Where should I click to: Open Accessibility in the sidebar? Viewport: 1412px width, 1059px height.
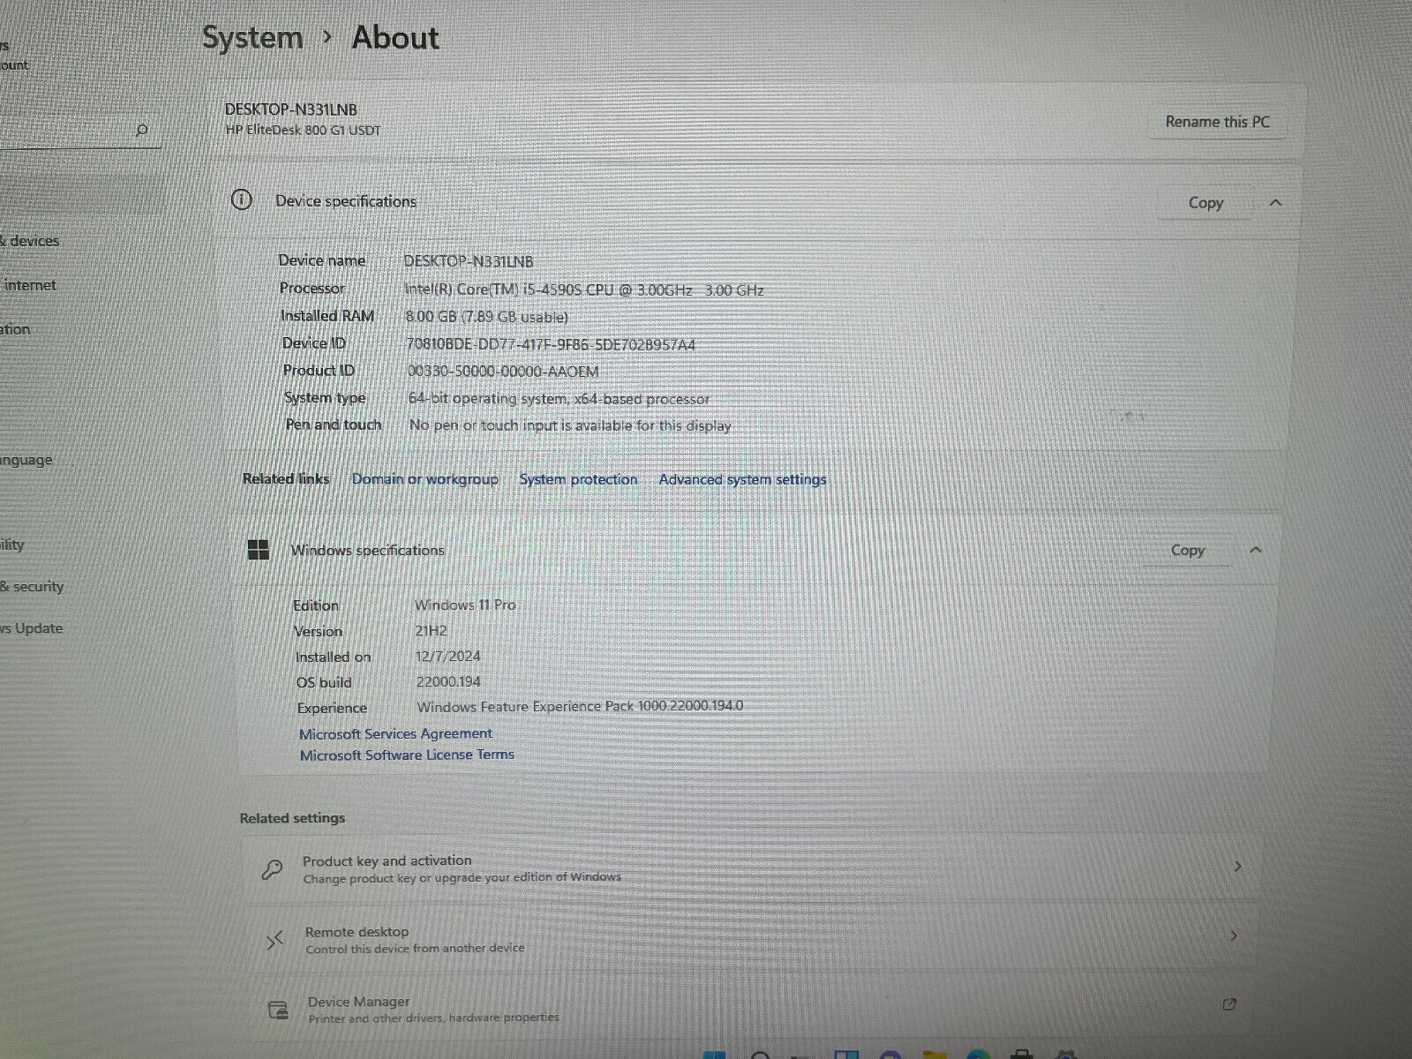[12, 545]
